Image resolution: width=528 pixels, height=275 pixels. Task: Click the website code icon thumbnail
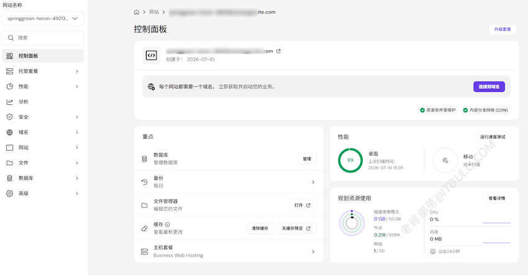click(151, 55)
